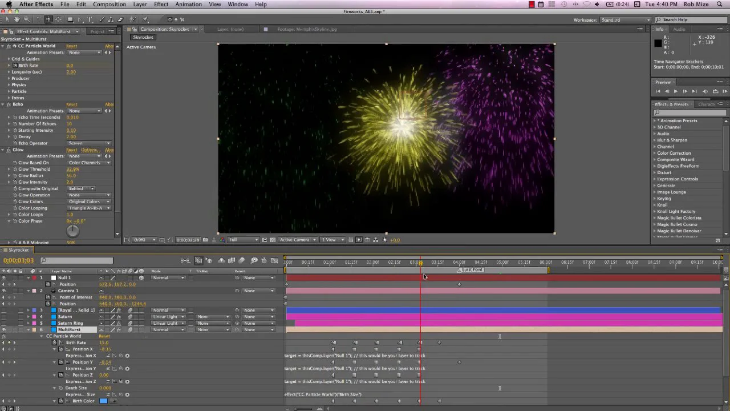Go to first frame in Preview panel

[x=658, y=91]
